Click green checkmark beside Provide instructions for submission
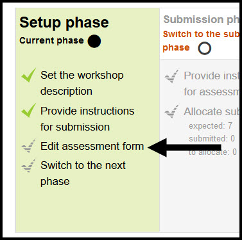Screen dimensions: 242x240 (29, 111)
